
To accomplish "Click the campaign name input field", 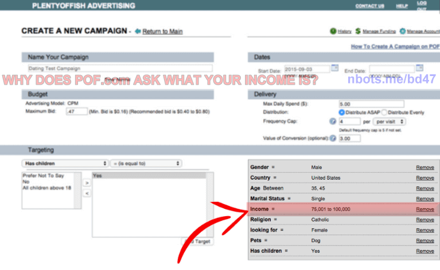I will [120, 68].
